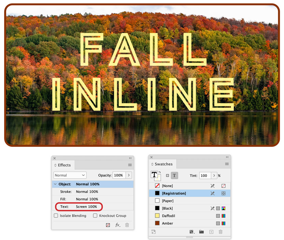
Task: Click the Effects panel trash icon
Action: coord(127,225)
